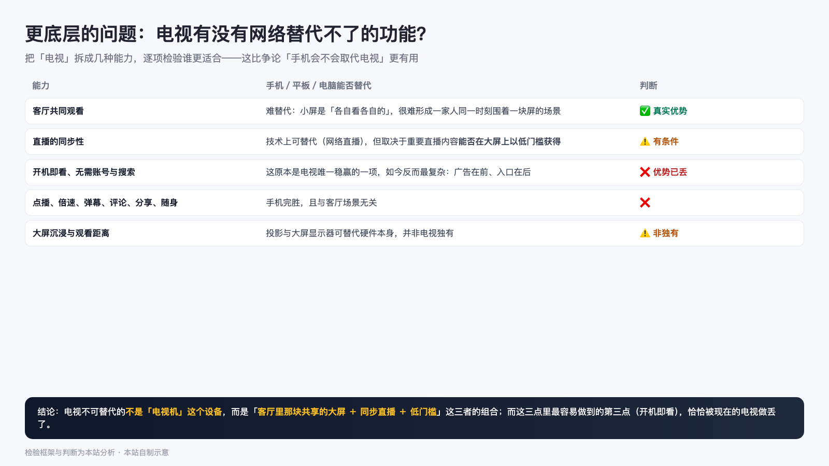Click the 有条件 verdict label
The width and height of the screenshot is (829, 466).
(x=666, y=141)
